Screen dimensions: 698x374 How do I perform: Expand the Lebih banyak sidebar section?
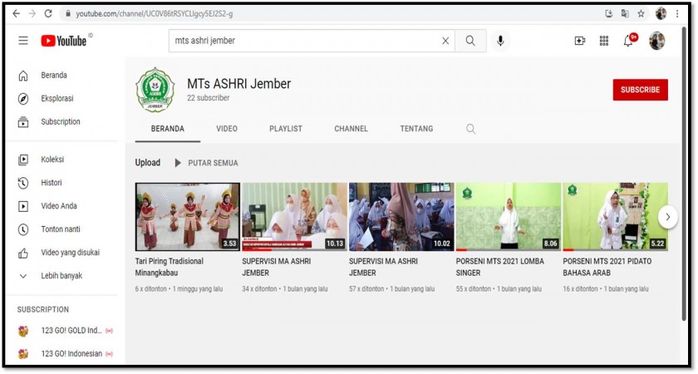pyautogui.click(x=61, y=276)
